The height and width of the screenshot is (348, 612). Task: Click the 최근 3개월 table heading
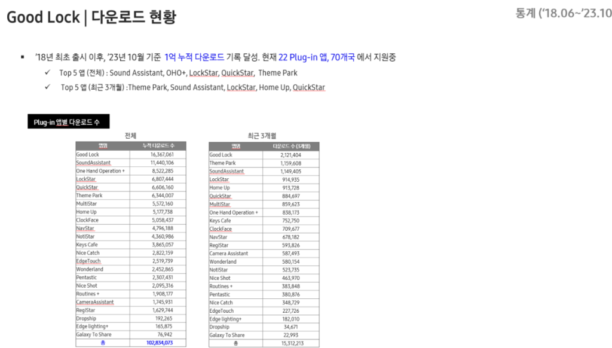(262, 136)
